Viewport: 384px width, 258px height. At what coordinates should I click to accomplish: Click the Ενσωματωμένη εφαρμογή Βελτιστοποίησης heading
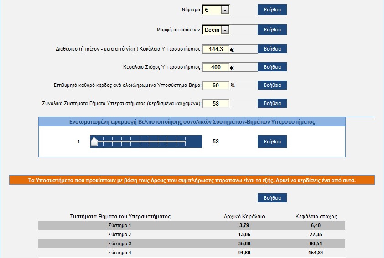tap(192, 121)
